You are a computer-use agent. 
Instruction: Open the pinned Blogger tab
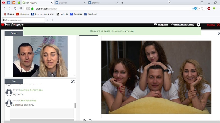[x=14, y=2]
